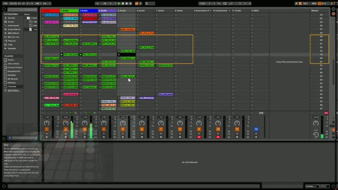Image resolution: width=338 pixels, height=190 pixels.
Task: Enable the Arrangement Record button
Action: coord(126,3)
